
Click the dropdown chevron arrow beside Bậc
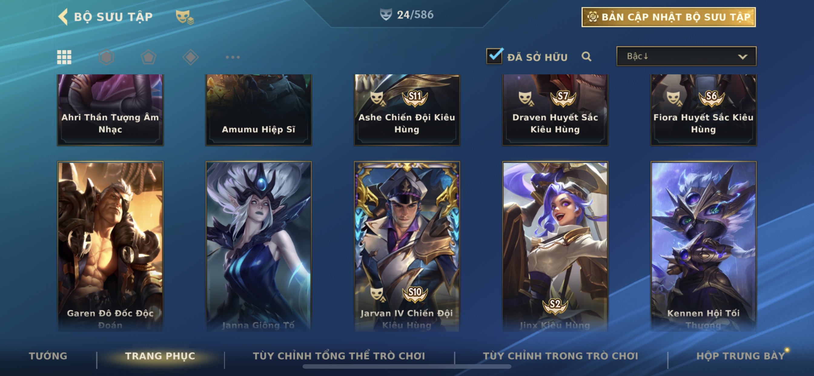click(743, 57)
